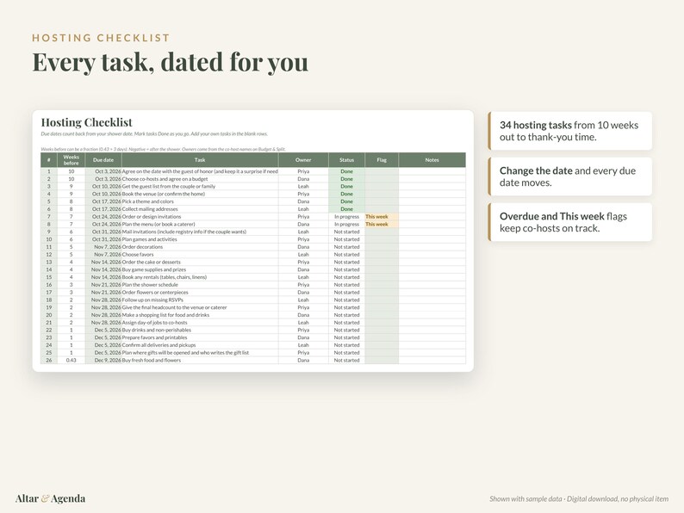Click 'Not started' status in Choose favors row
The height and width of the screenshot is (513, 684).
point(347,254)
